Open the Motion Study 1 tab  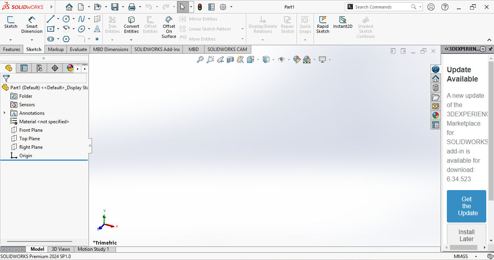click(x=93, y=249)
